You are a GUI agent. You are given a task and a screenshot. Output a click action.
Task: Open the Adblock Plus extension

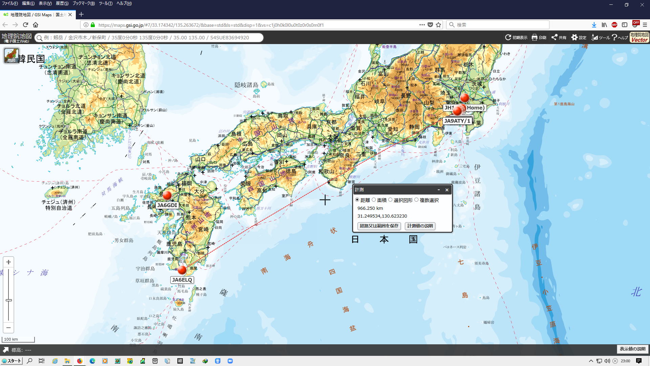(x=614, y=25)
